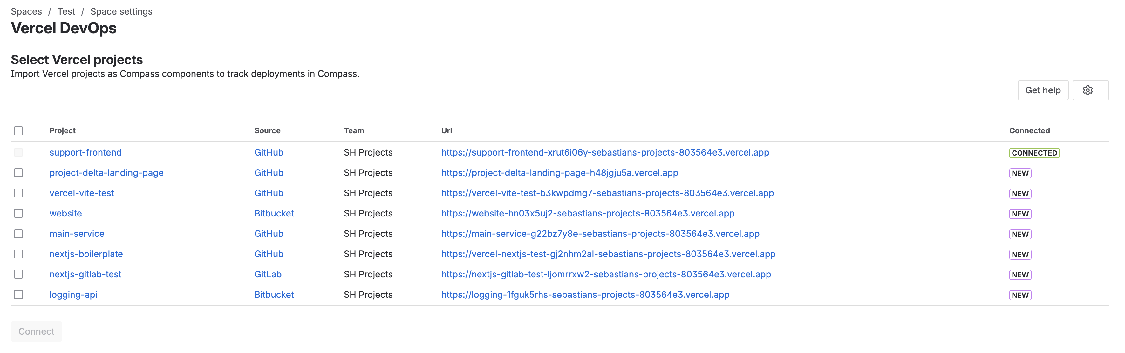Image resolution: width=1125 pixels, height=353 pixels.
Task: Open the support-frontend project link
Action: [x=85, y=153]
